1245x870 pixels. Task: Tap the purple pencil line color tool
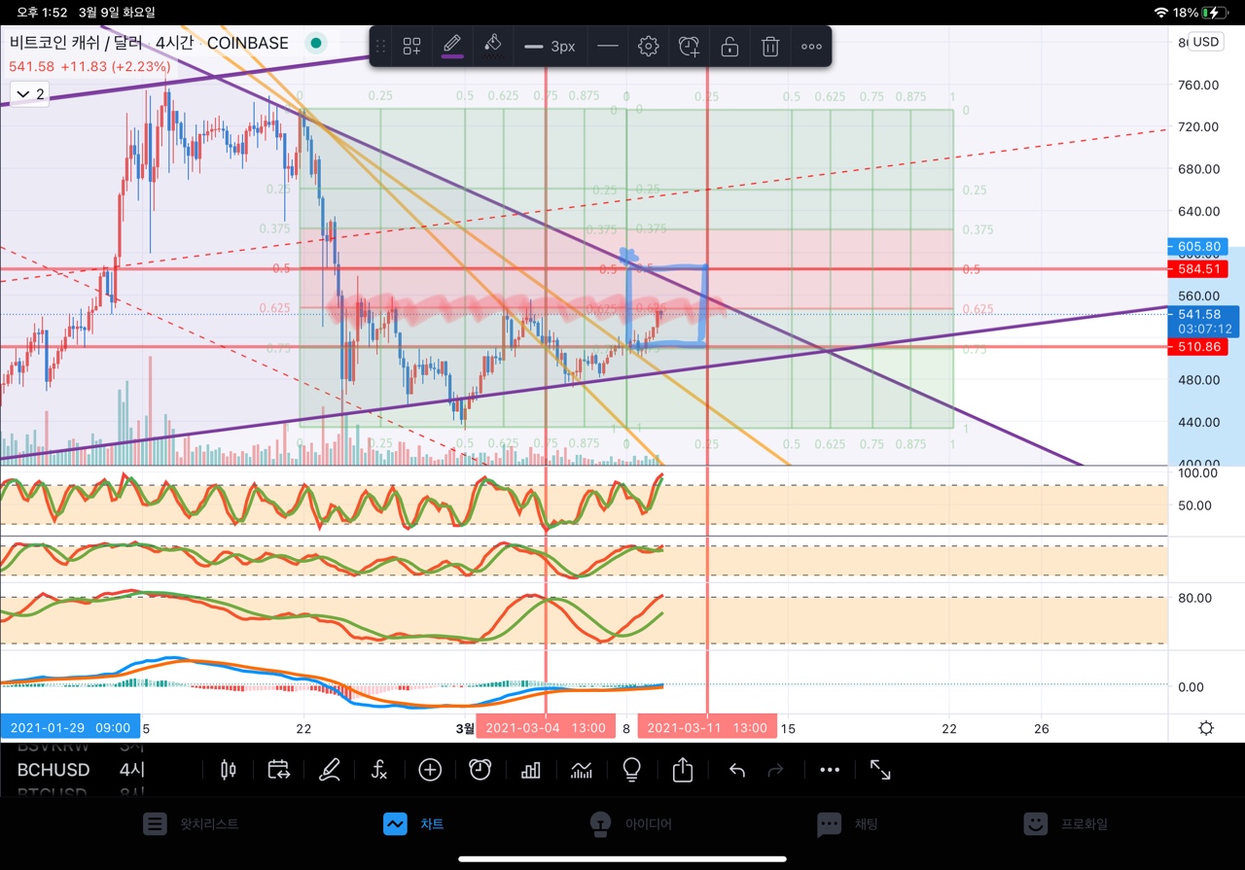(452, 46)
